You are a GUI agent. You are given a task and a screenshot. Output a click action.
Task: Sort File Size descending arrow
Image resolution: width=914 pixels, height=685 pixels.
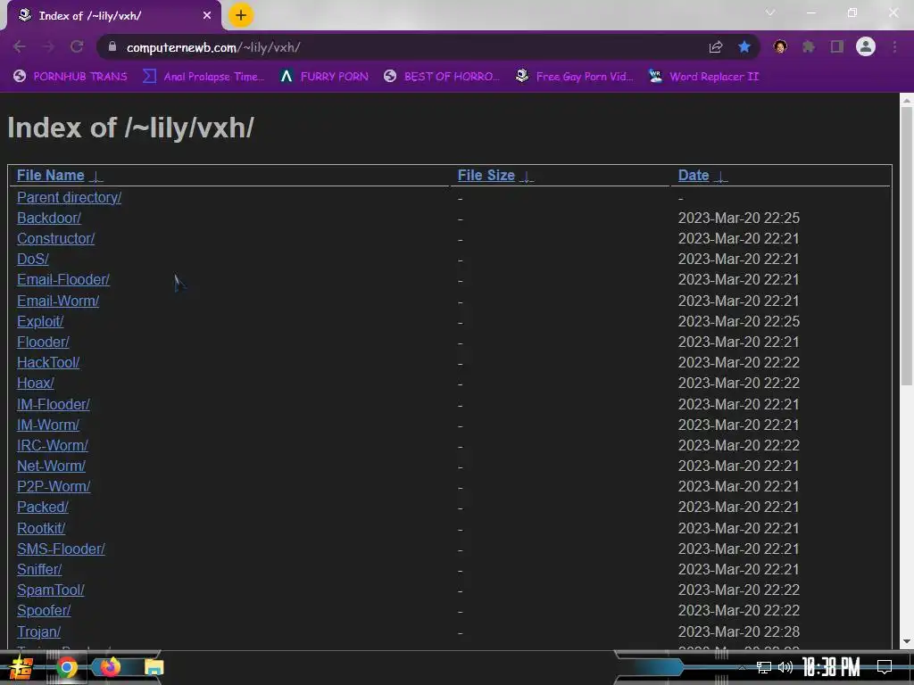(527, 177)
